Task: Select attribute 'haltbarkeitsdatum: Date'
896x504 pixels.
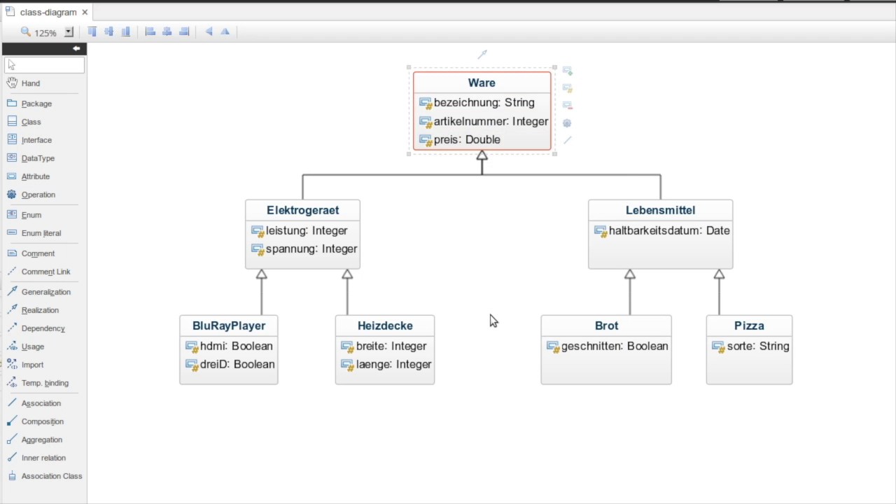Action: coord(662,230)
